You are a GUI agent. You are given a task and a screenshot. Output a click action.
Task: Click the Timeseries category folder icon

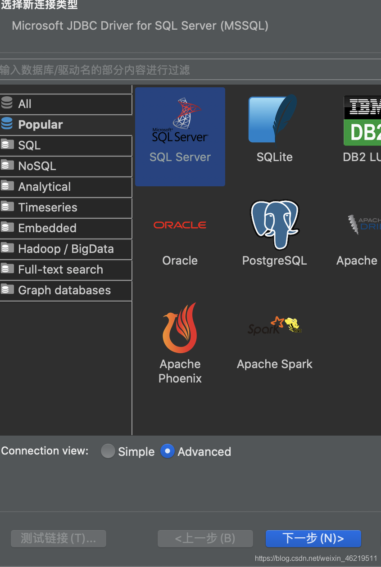(7, 207)
